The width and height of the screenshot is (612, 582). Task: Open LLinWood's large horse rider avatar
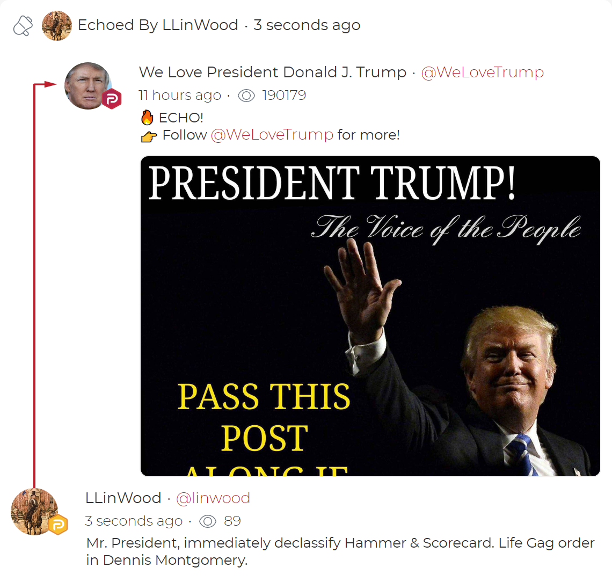coord(34,512)
